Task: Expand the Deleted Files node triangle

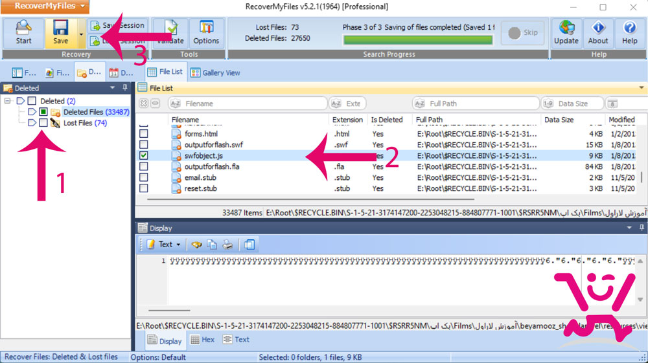Action: pos(32,112)
